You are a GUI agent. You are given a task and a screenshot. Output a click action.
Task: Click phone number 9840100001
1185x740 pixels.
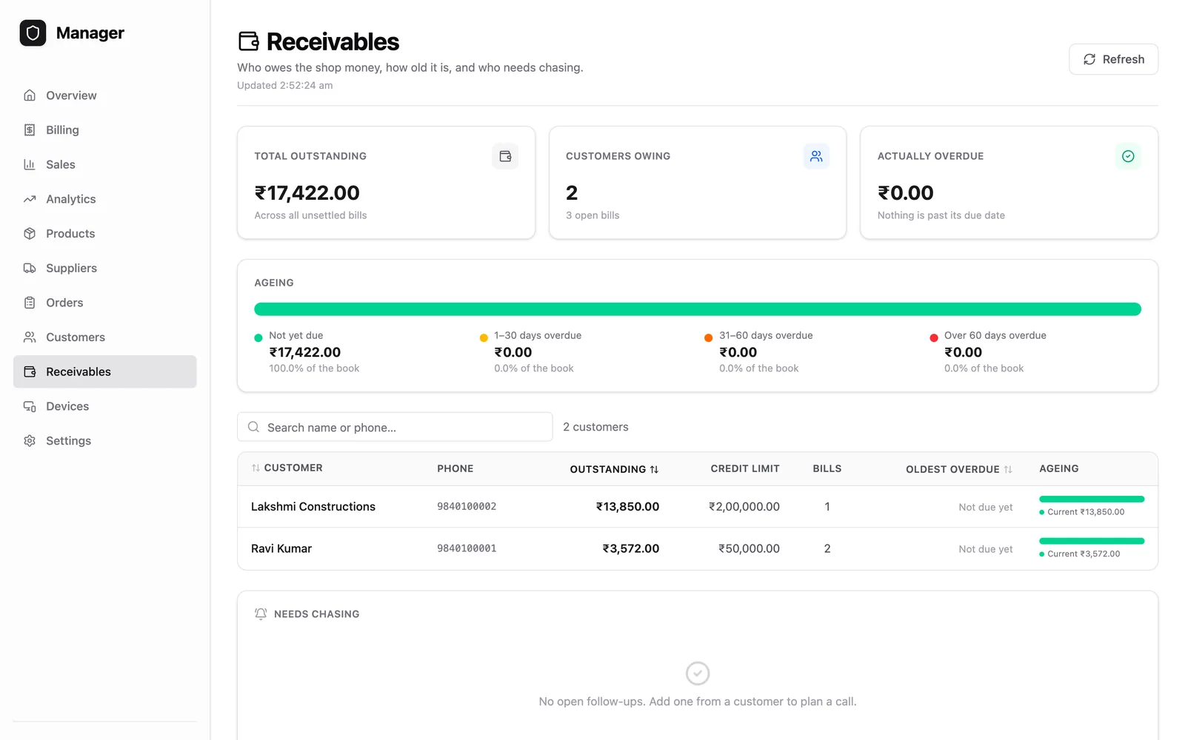point(467,548)
